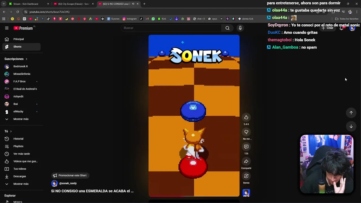Viewport: 361px width, 203px height.
Task: Open the comments showing 126
Action: pos(246,147)
